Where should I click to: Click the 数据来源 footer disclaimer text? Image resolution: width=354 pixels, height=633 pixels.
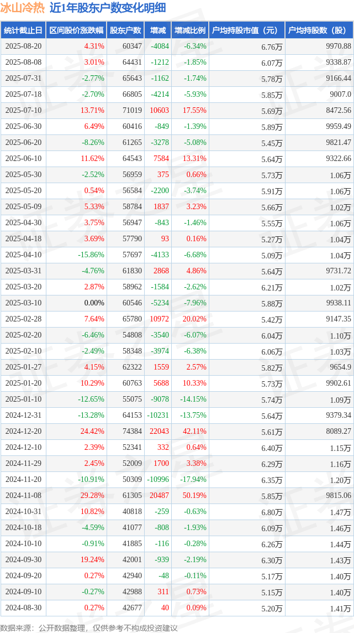pos(88,628)
